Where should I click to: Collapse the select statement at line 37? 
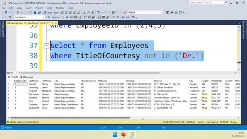click(x=46, y=46)
